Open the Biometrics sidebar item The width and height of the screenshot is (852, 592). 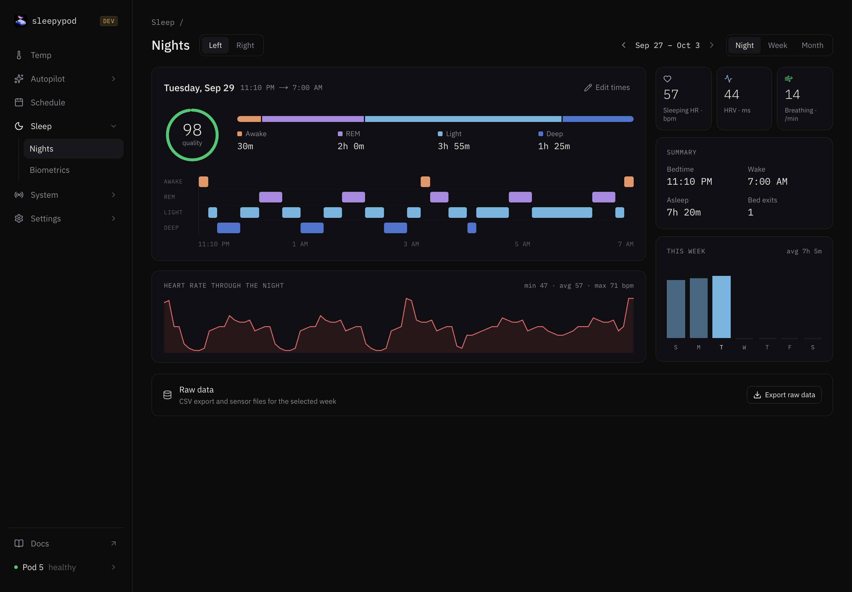(x=73, y=170)
